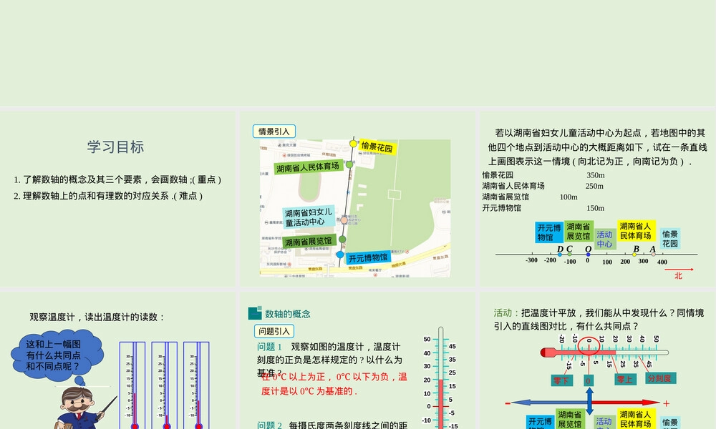Viewport: 716px width, 429px height.
Task: Click the rightmost of the three thermometers
Action: 196,385
